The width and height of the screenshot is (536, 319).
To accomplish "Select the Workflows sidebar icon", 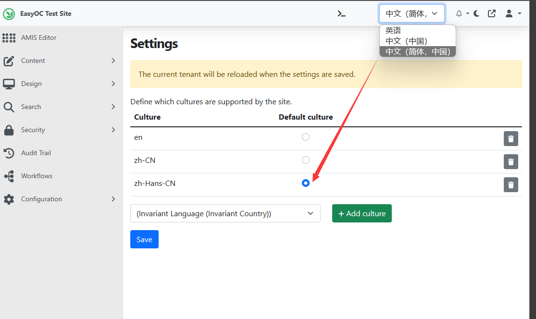I will point(9,176).
